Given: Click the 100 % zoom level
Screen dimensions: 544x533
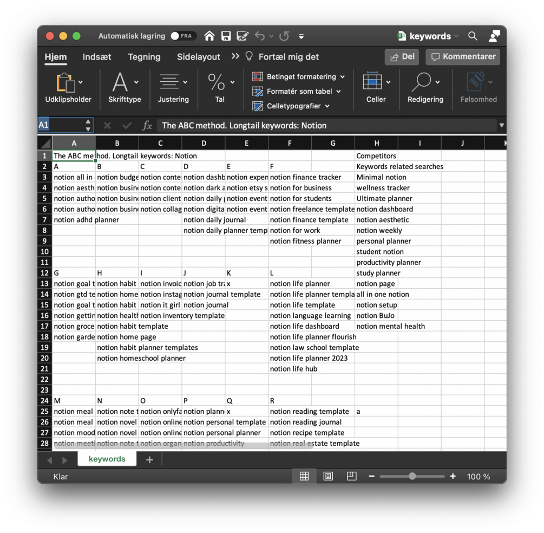Looking at the screenshot, I should 479,477.
